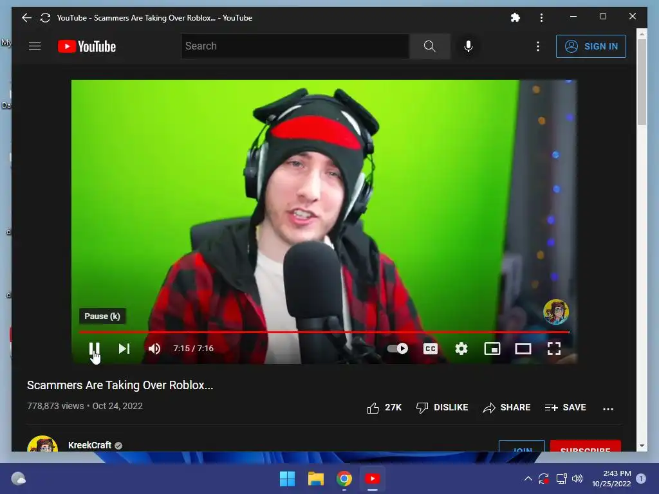Open the taskbar volume control
659x494 pixels.
[x=577, y=479]
